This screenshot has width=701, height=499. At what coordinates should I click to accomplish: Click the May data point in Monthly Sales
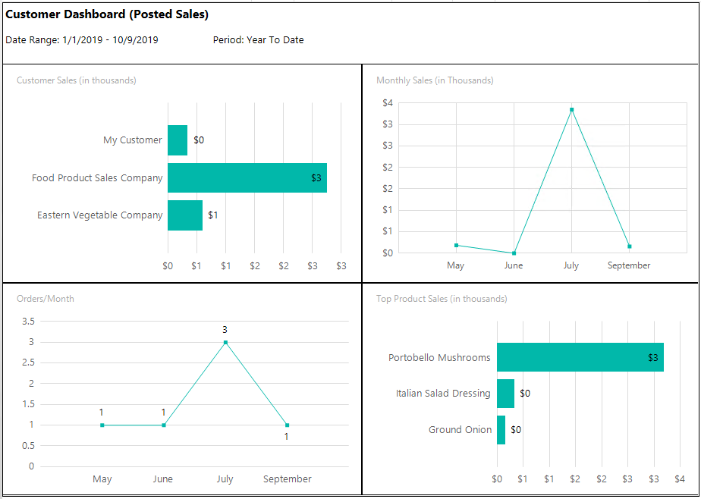click(x=456, y=245)
